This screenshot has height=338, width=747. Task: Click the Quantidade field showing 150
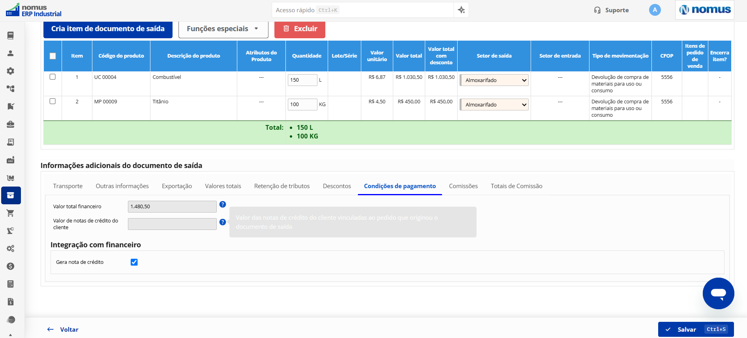302,80
